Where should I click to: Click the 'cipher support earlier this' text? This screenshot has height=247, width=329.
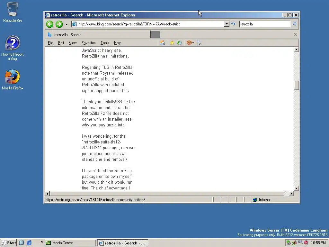point(105,91)
